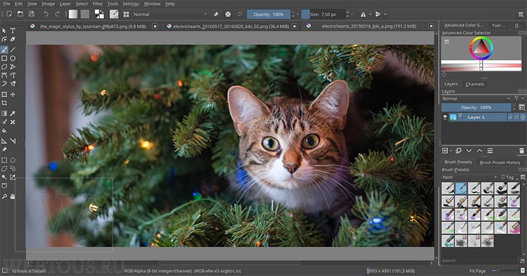
Task: Toggle preserve alpha checkerboard button
Action: click(228, 14)
